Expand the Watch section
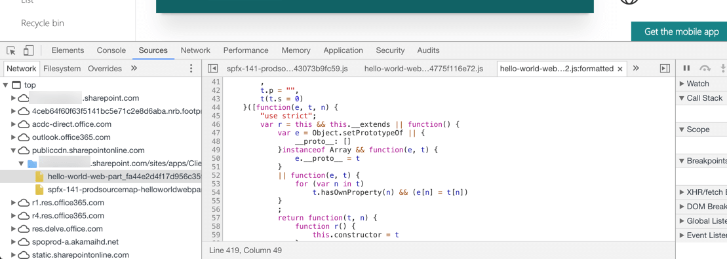 coord(682,84)
